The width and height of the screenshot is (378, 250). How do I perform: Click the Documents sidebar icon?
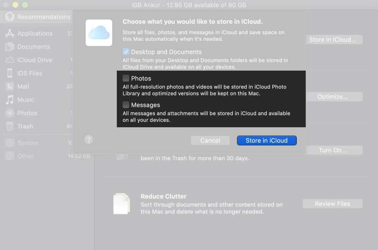click(10, 47)
